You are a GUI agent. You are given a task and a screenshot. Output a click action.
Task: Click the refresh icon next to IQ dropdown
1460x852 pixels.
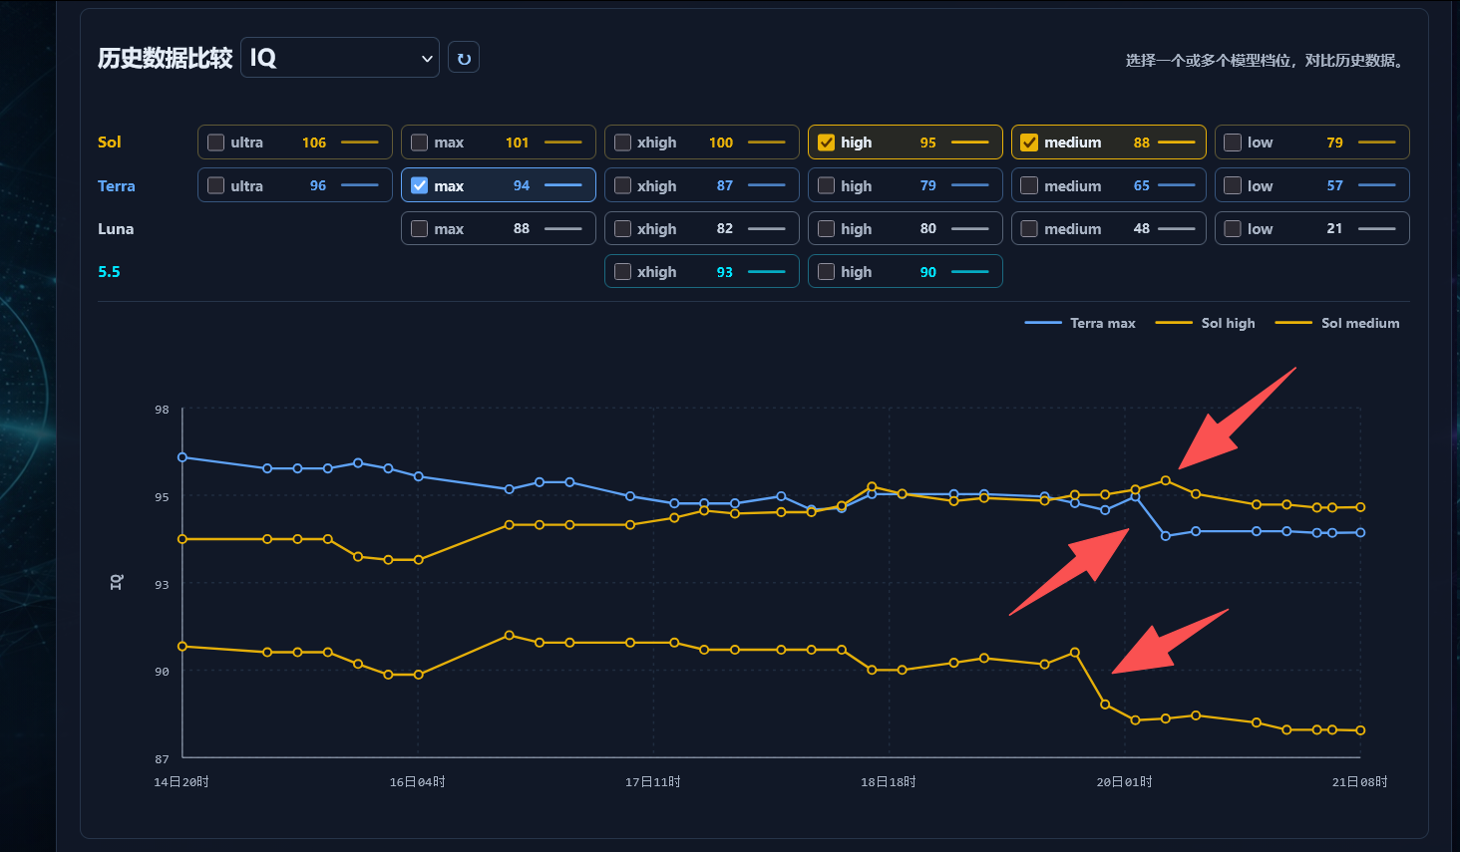click(464, 58)
